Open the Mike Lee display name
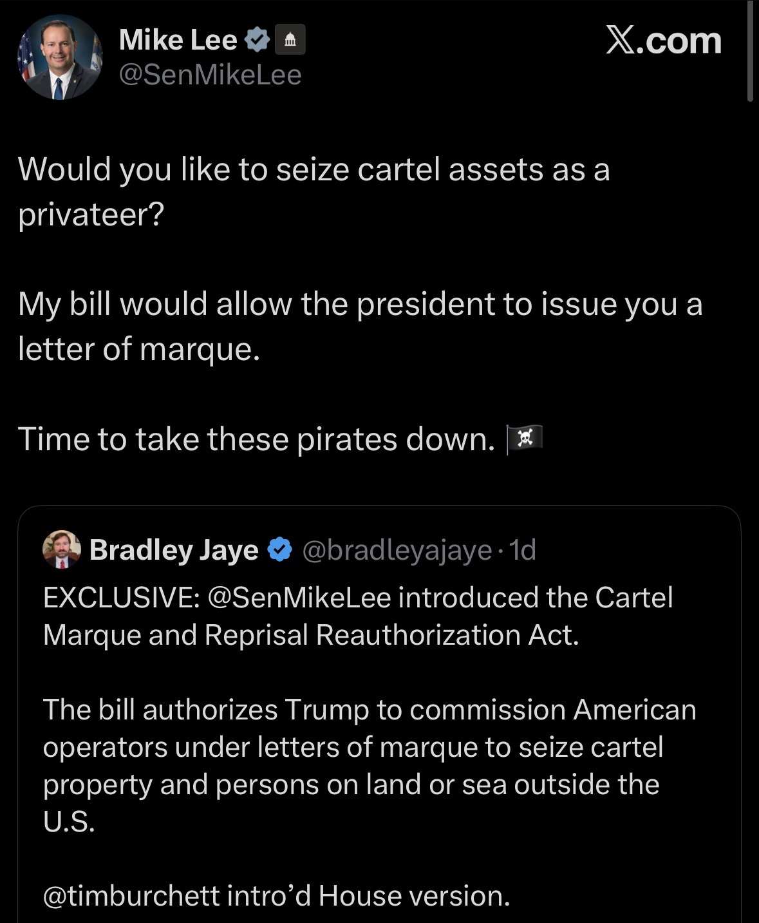Screen dimensions: 759x923 178,41
